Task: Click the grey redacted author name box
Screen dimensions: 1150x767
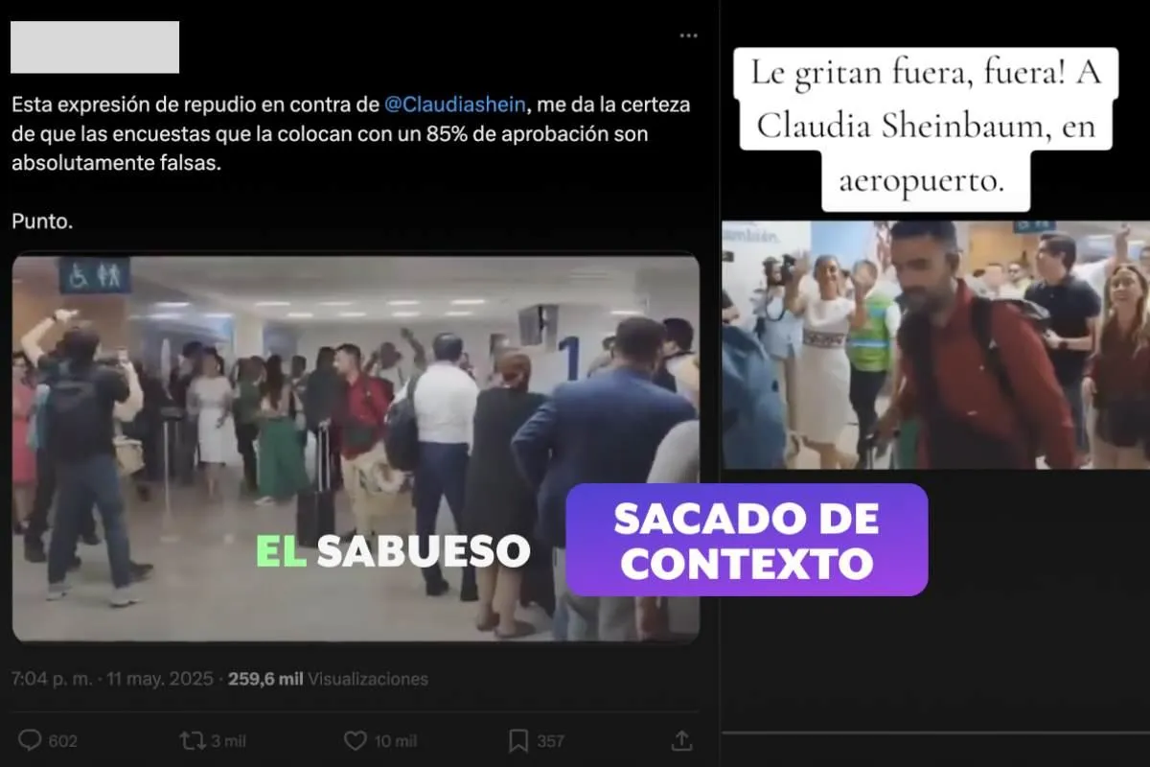Action: (95, 47)
